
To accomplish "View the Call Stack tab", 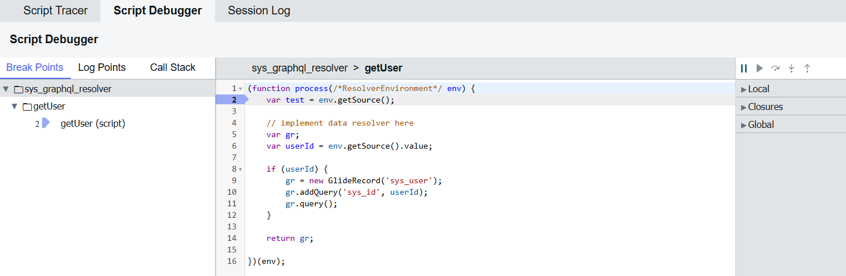I will (173, 67).
